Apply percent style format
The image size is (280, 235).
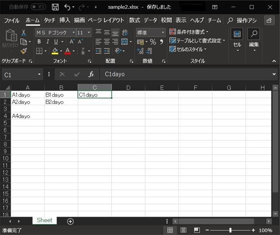pyautogui.click(x=153, y=42)
